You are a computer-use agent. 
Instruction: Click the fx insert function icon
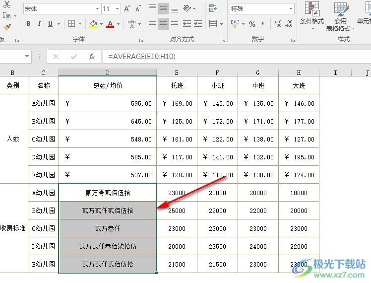(92, 57)
